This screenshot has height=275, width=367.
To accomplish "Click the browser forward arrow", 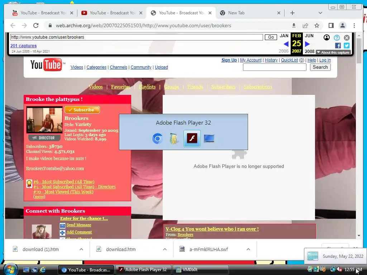I will coord(24,25).
